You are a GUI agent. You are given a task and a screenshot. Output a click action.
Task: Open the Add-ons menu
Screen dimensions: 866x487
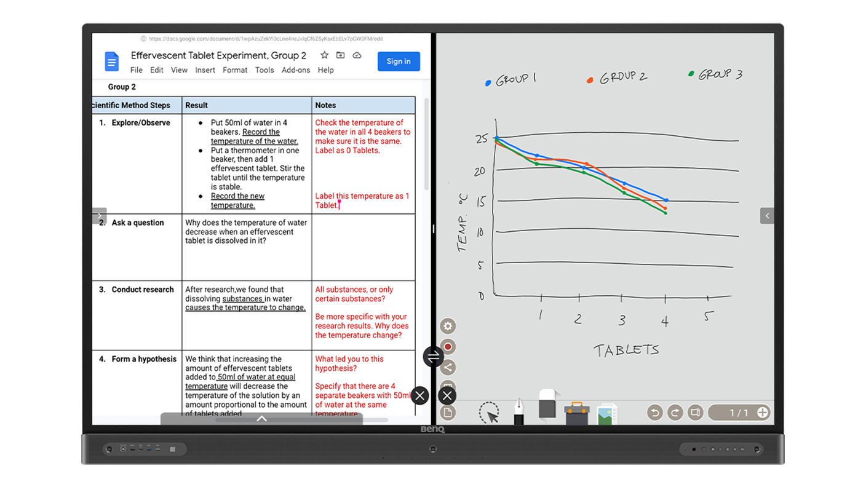tap(296, 70)
